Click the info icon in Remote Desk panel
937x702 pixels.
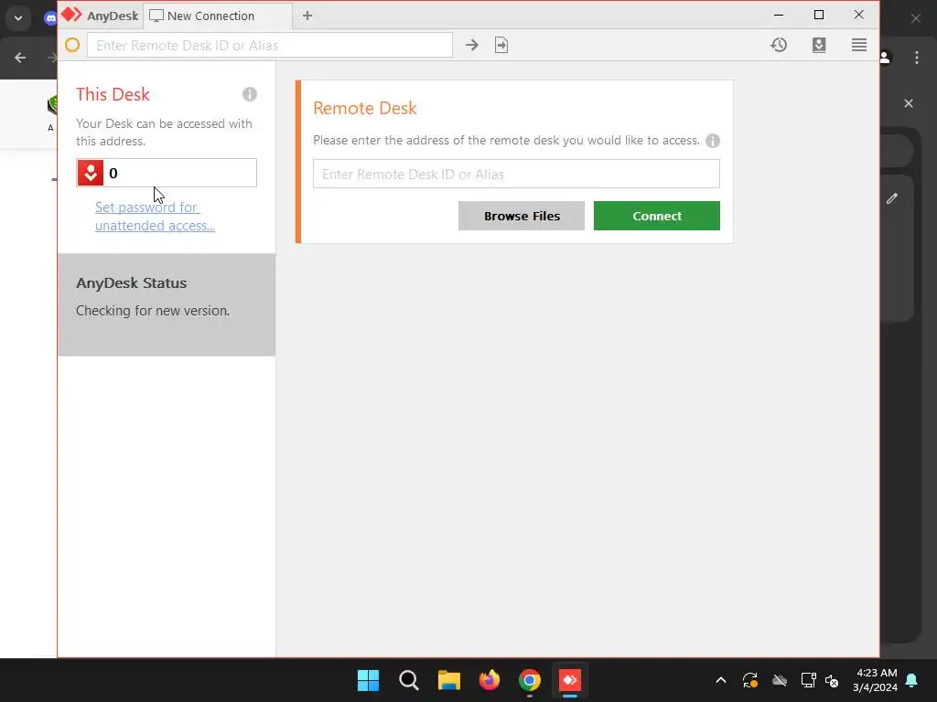[712, 140]
